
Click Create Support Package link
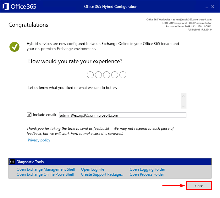tap(102, 174)
